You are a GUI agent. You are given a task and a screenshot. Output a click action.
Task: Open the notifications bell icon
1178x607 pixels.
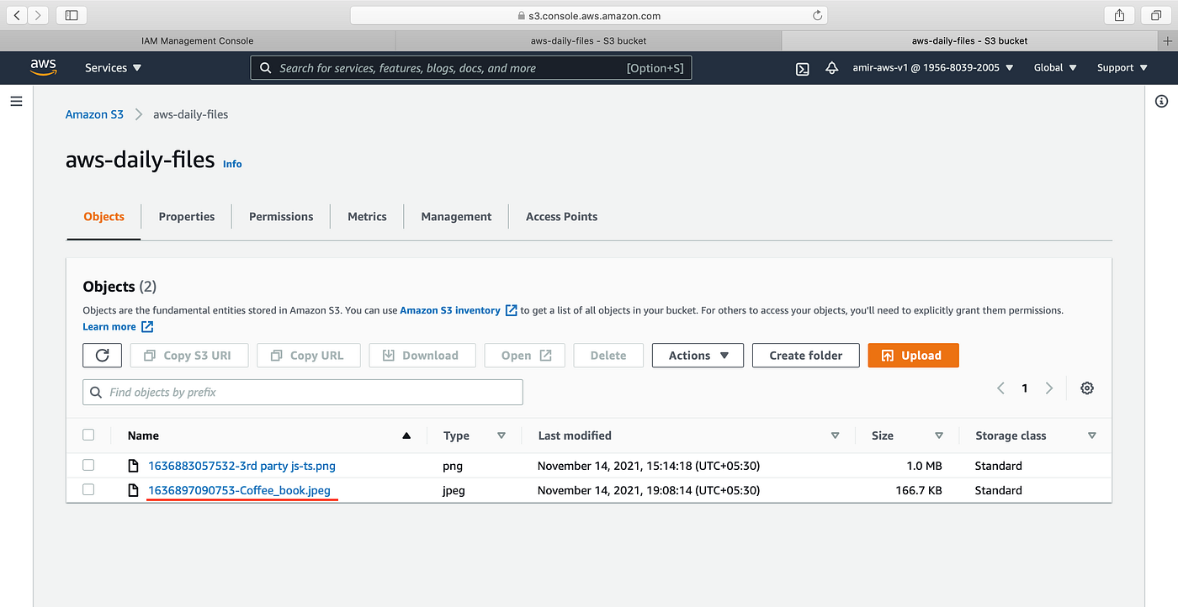[x=831, y=68]
